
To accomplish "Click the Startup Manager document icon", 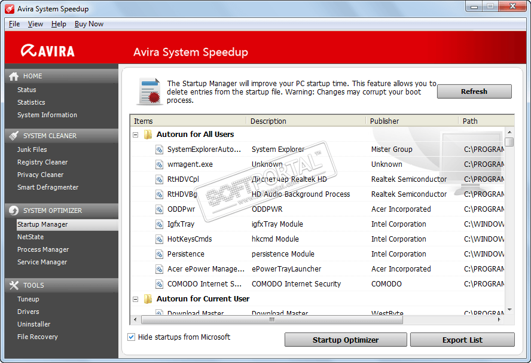I will (x=149, y=91).
